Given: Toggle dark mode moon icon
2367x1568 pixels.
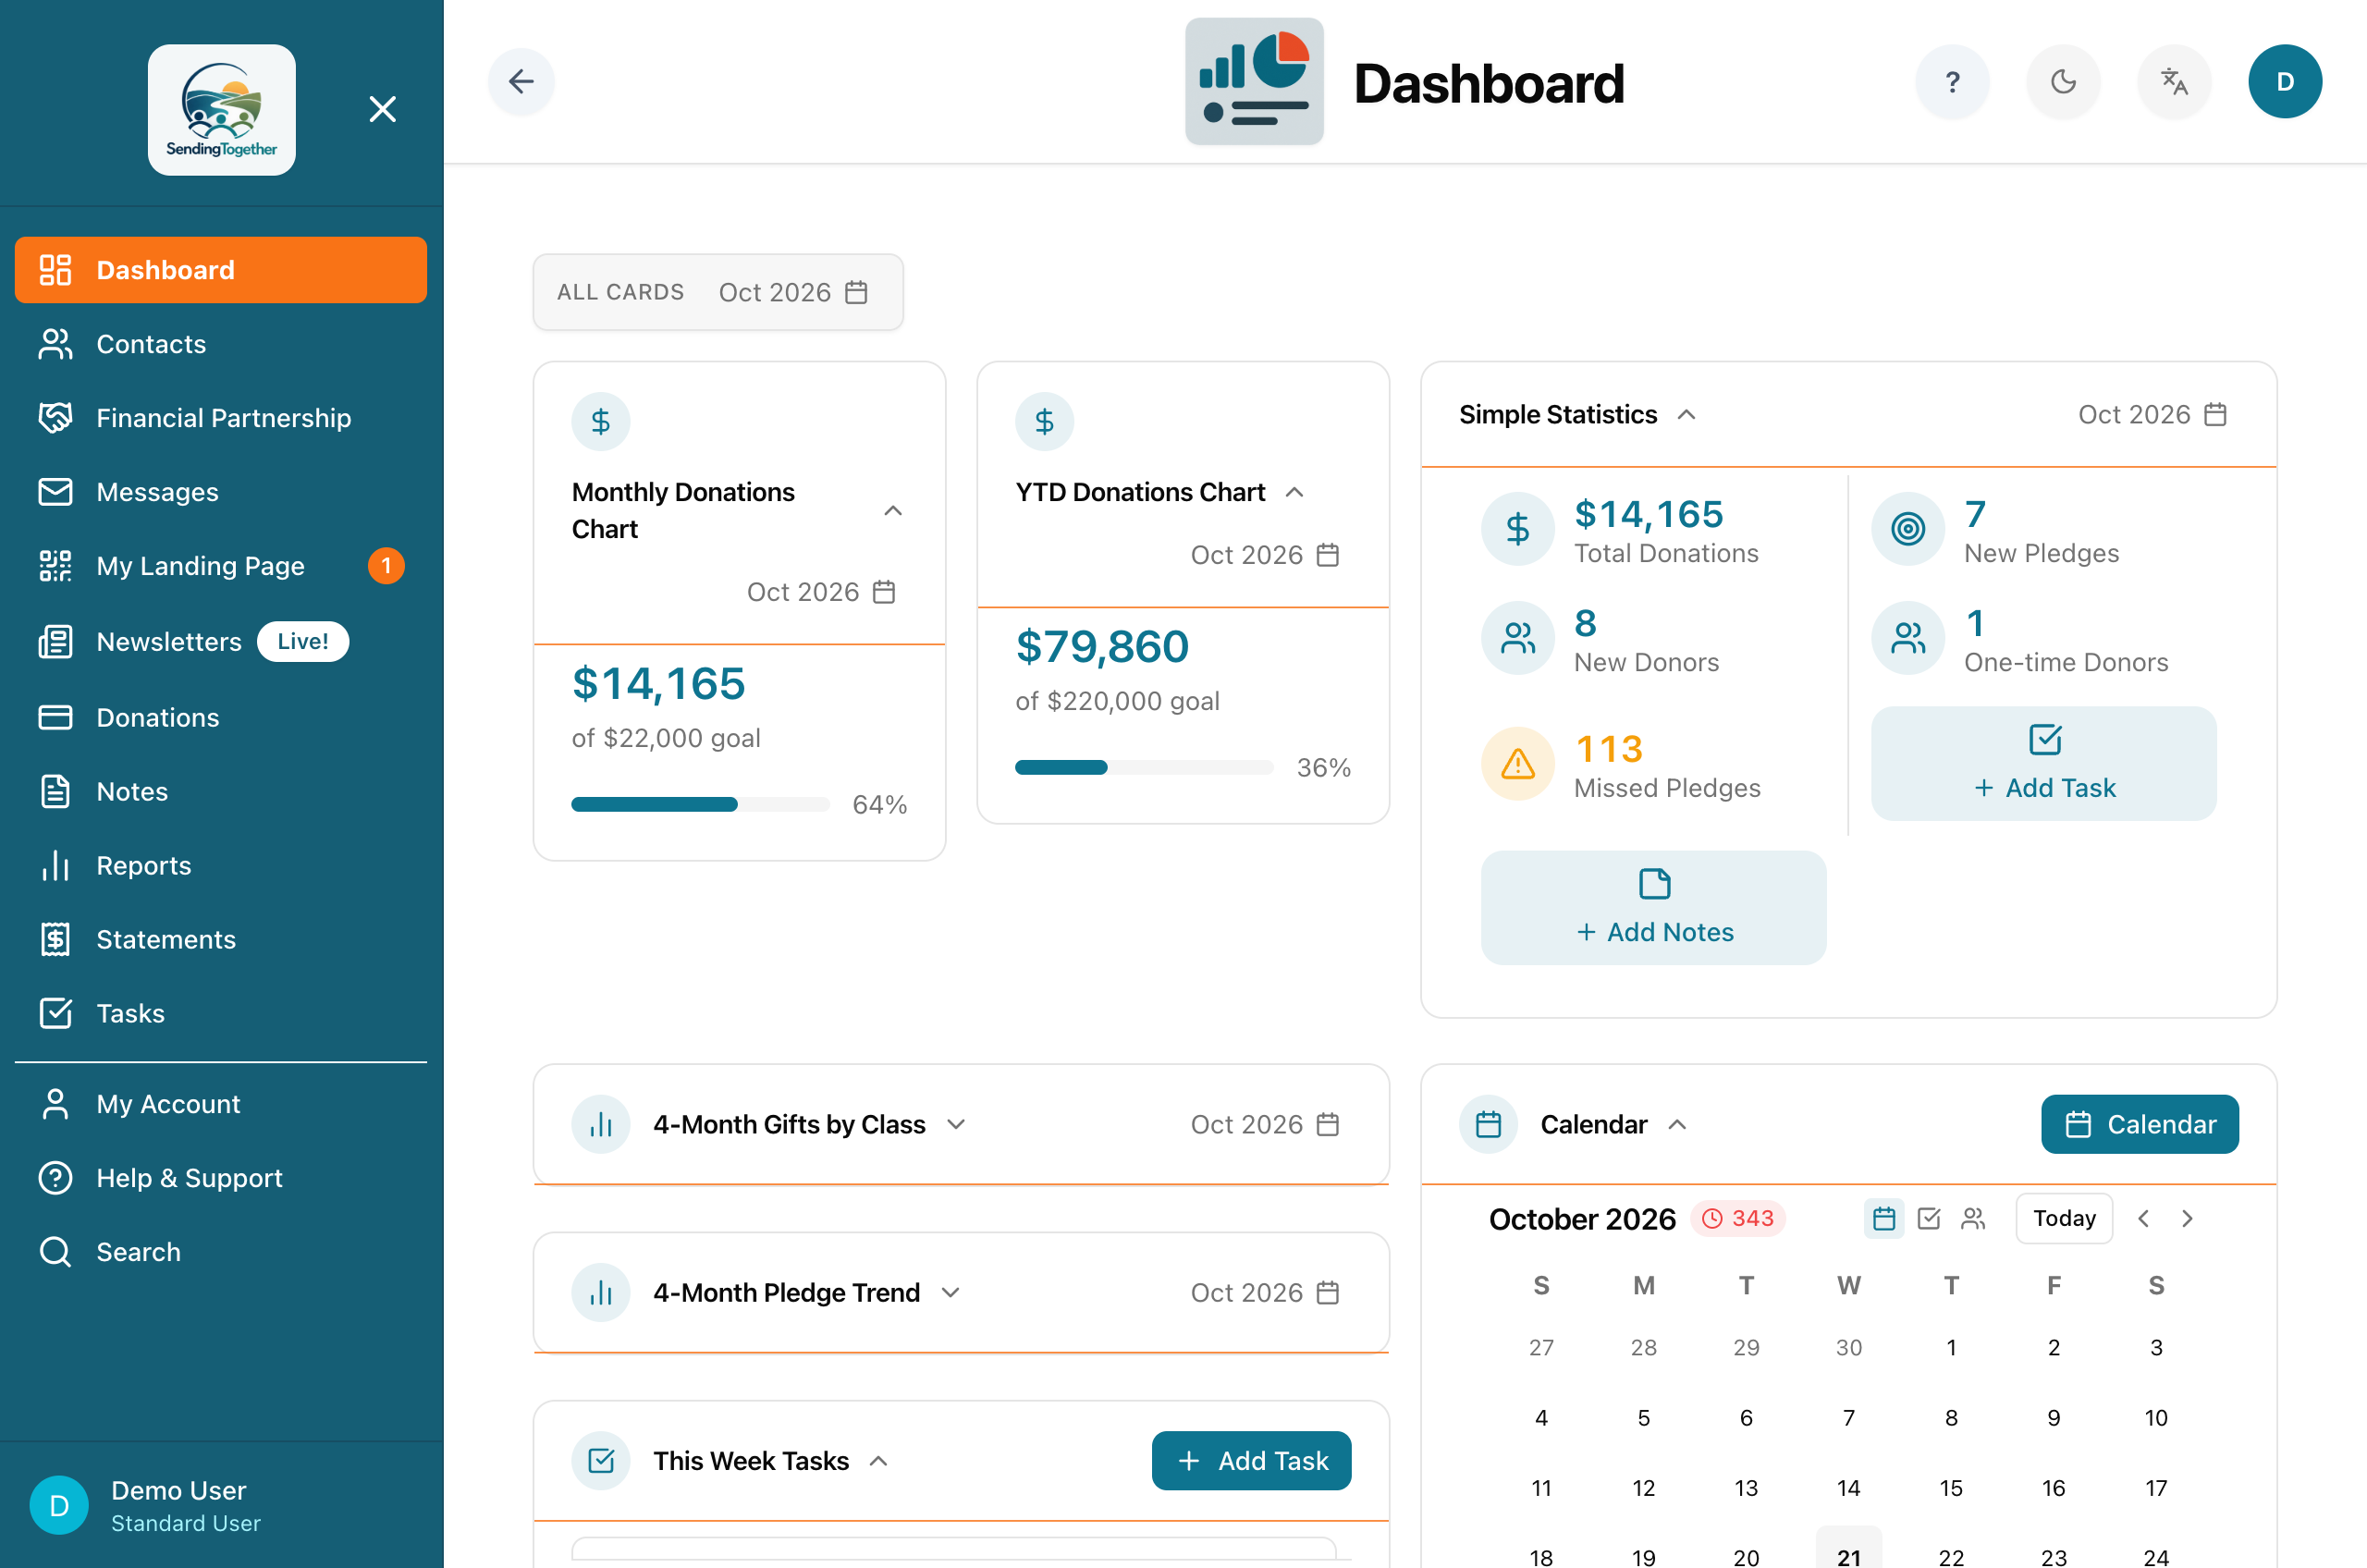Looking at the screenshot, I should 2063,81.
